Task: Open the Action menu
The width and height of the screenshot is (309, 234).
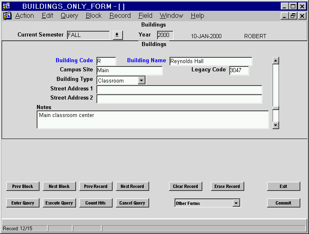Action: pos(25,15)
